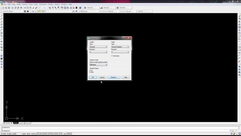This screenshot has width=241, height=136.
Task: Toggle POLAR tracking in status bar
Action: 39,134
